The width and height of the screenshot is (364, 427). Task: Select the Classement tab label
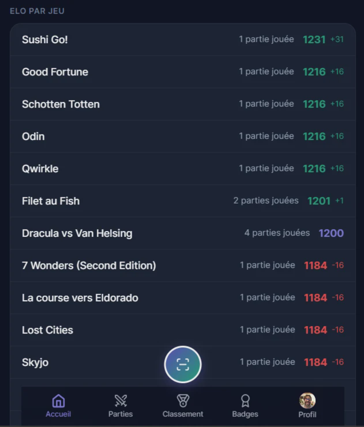(183, 414)
